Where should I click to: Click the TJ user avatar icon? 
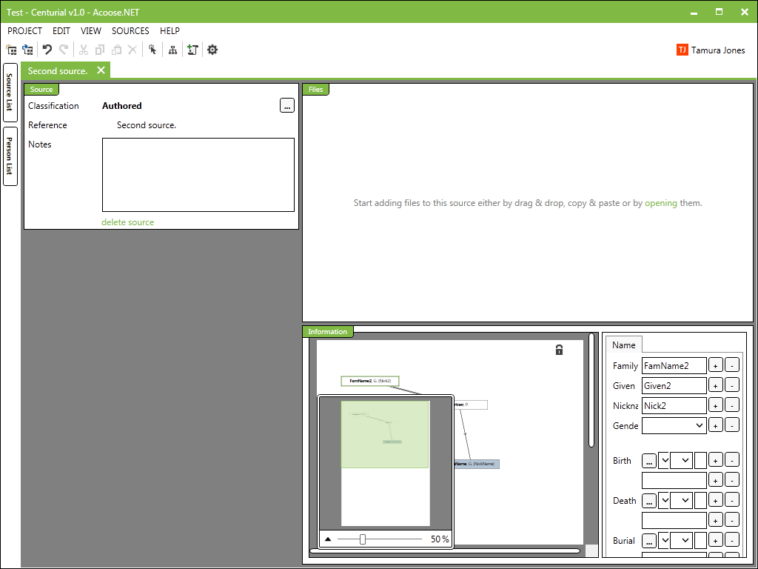click(x=682, y=50)
